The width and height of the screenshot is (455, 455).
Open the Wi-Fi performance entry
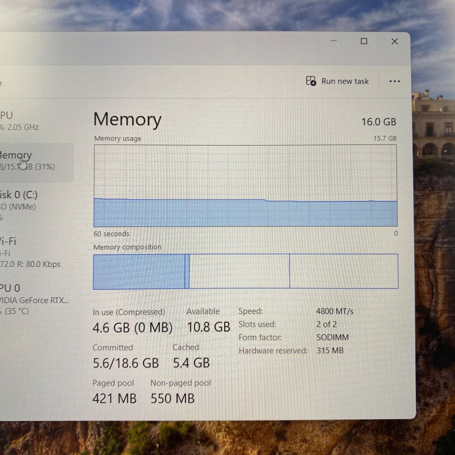(x=36, y=253)
